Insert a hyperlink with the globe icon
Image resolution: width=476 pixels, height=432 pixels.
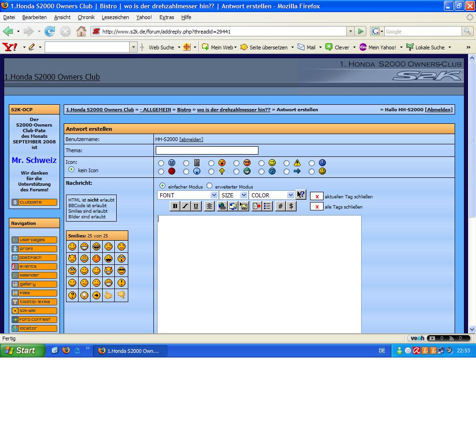(x=222, y=206)
